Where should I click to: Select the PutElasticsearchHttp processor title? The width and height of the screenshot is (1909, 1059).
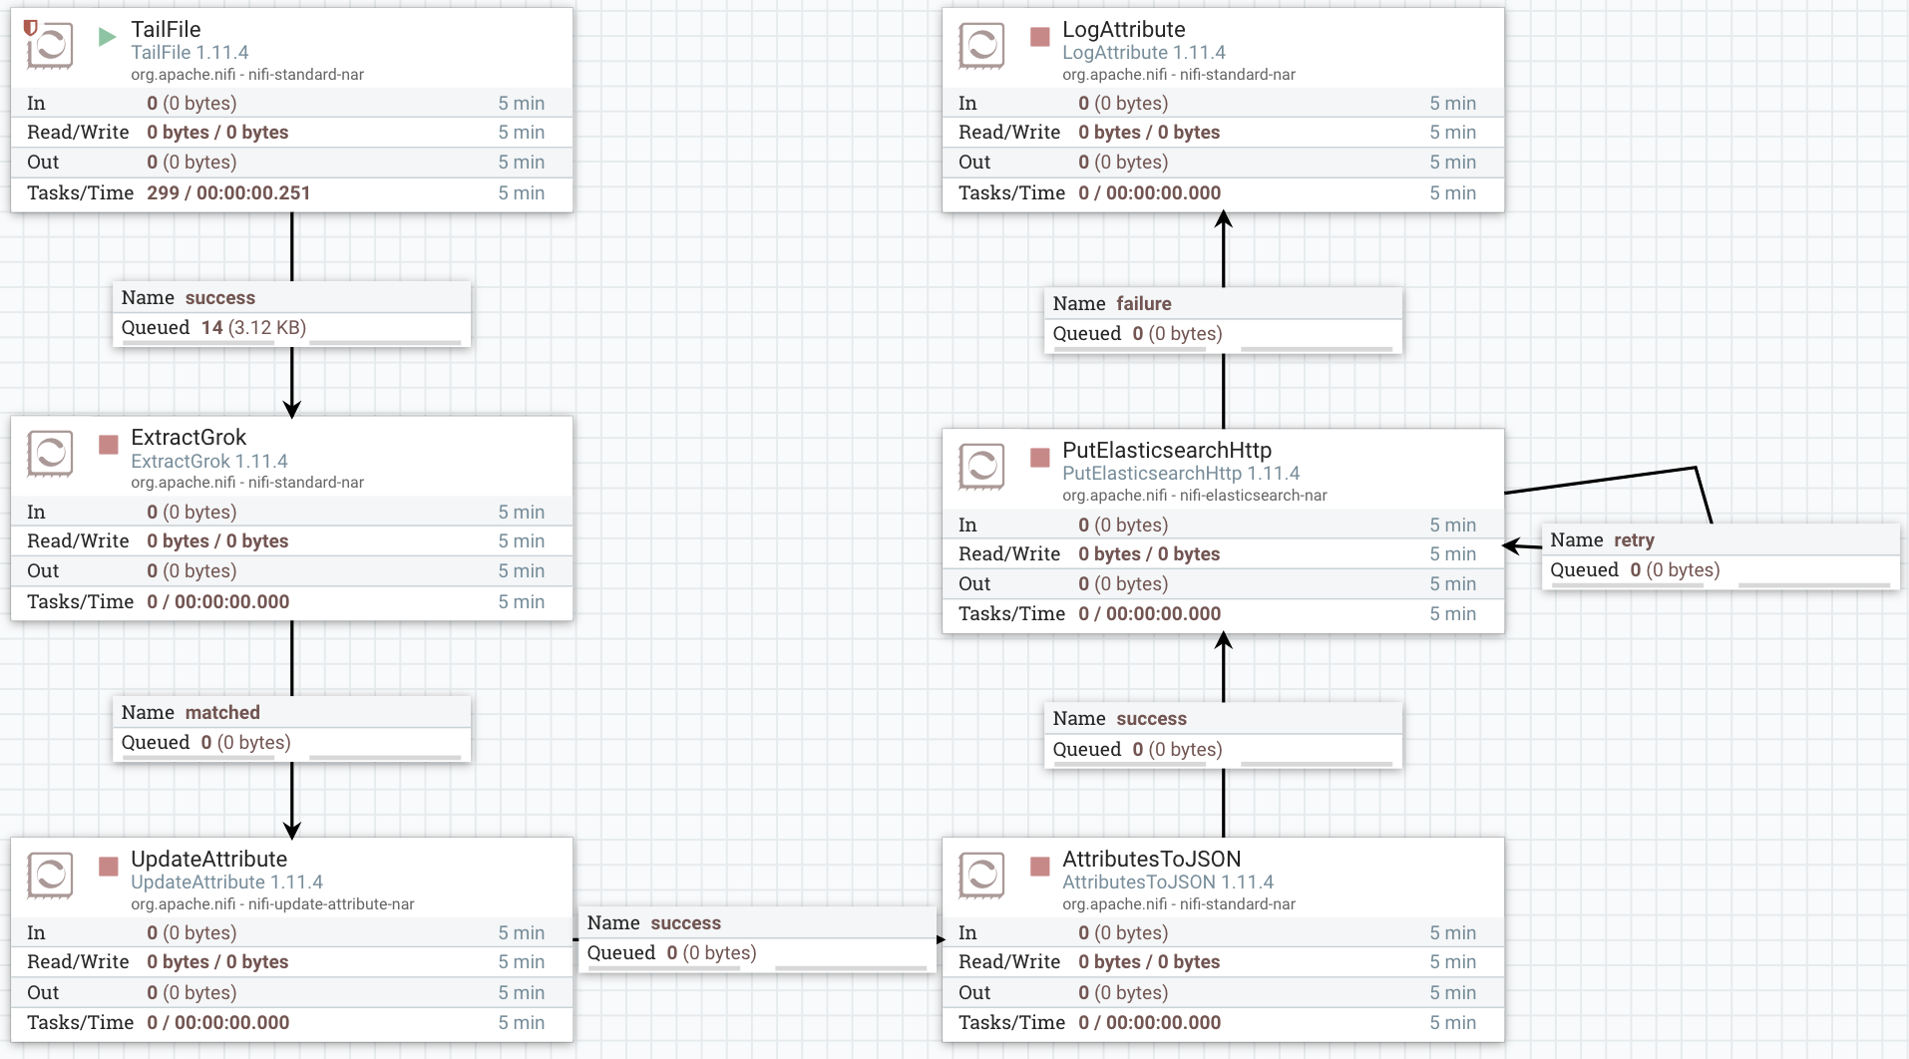[x=1167, y=450]
